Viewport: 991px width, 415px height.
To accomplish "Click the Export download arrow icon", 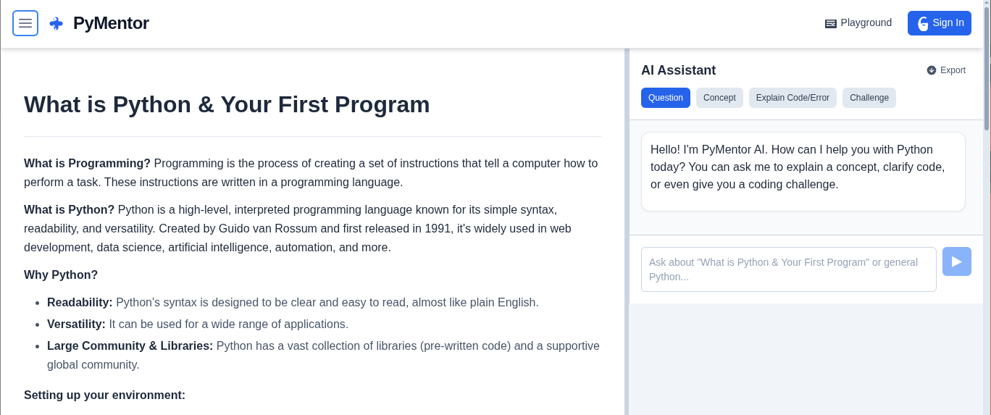I will (x=932, y=70).
